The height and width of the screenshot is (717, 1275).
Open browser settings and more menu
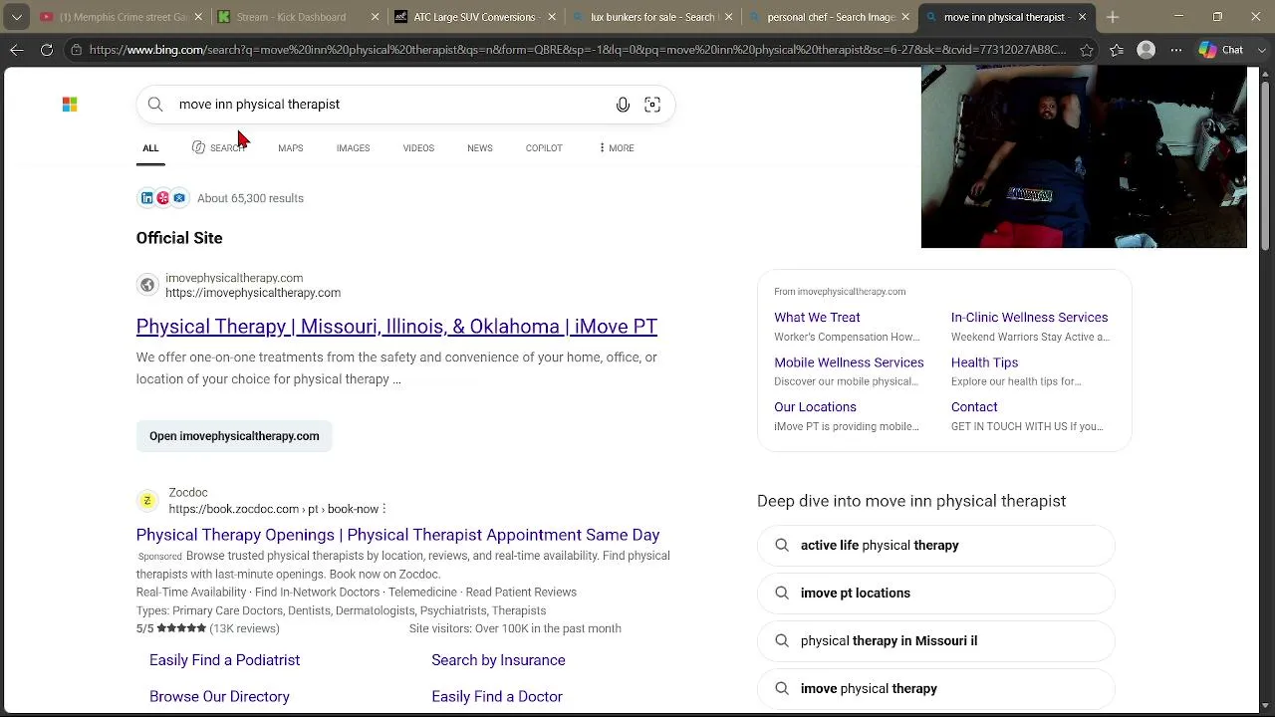tap(1177, 50)
